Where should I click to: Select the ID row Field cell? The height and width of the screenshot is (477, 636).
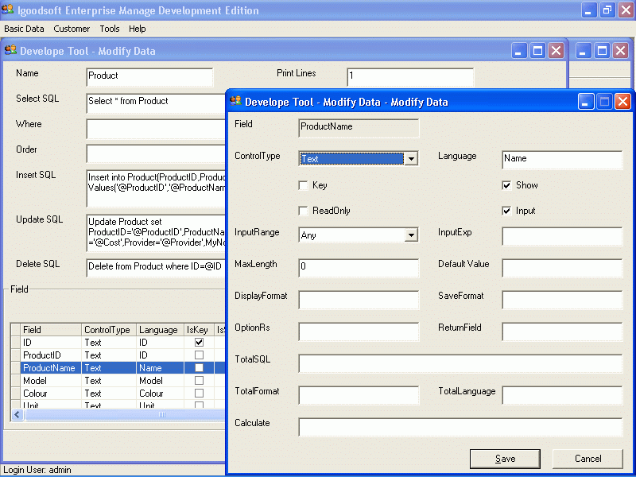[x=51, y=343]
